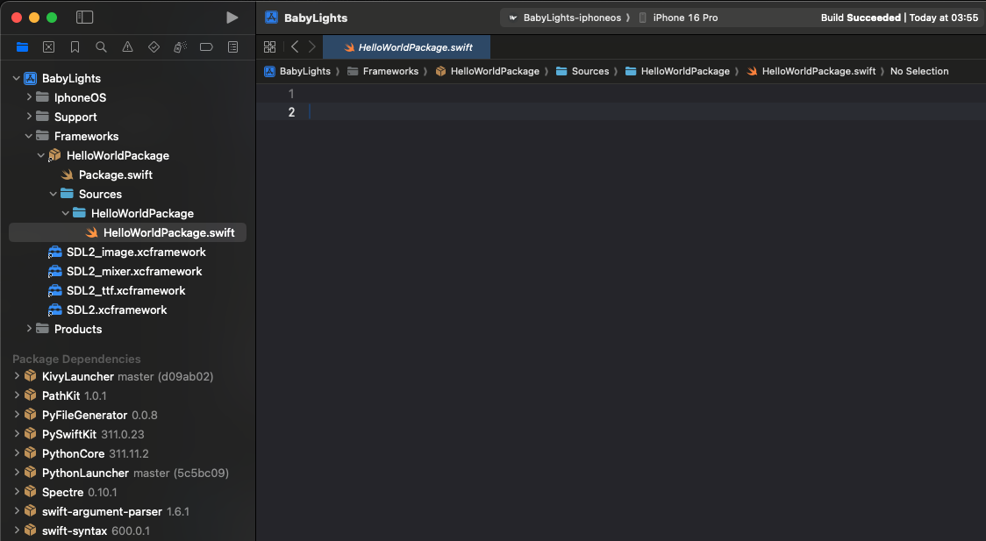Open the Report navigator icon
The width and height of the screenshot is (986, 541).
(232, 47)
